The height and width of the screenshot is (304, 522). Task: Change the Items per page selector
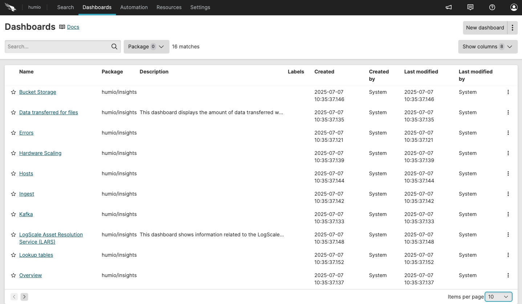coord(498,297)
